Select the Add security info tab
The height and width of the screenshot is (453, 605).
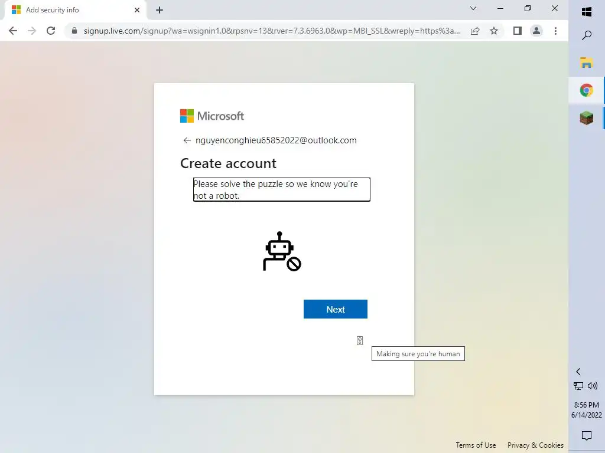[x=76, y=10]
